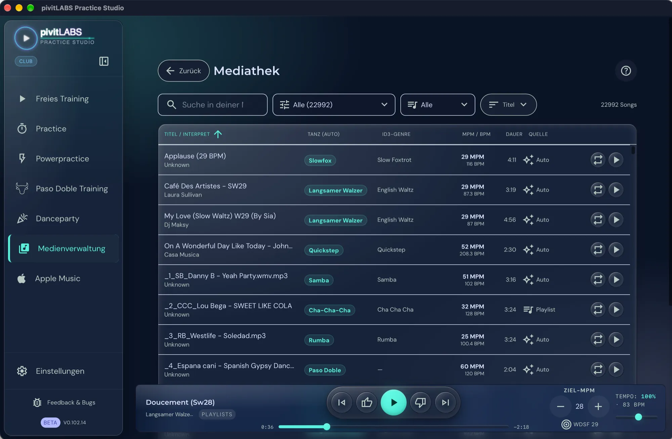This screenshot has height=439, width=672.
Task: Open the Alle (22992) filter dropdown
Action: point(334,105)
